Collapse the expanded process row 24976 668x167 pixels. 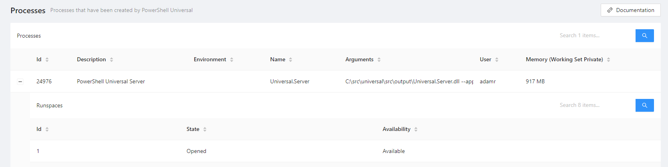(20, 82)
